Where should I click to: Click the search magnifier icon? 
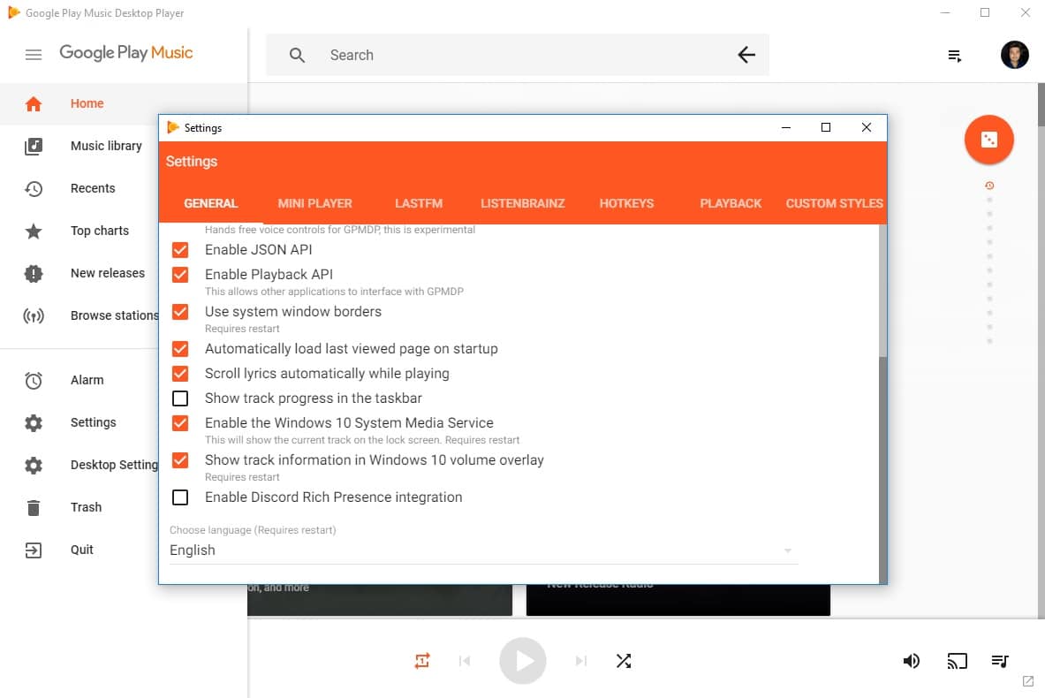[x=297, y=56]
